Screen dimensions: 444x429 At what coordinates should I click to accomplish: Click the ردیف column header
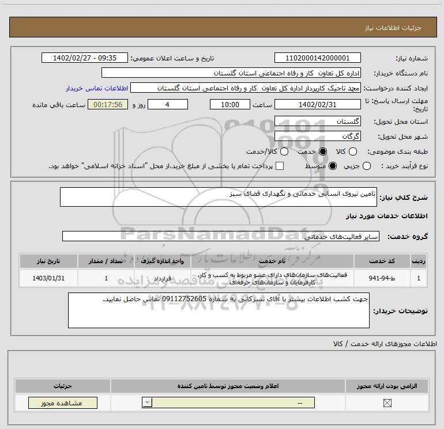point(419,261)
